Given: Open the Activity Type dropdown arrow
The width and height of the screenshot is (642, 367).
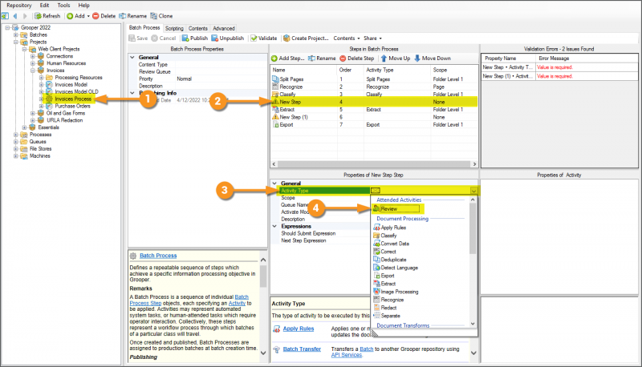Looking at the screenshot, I should [x=473, y=191].
